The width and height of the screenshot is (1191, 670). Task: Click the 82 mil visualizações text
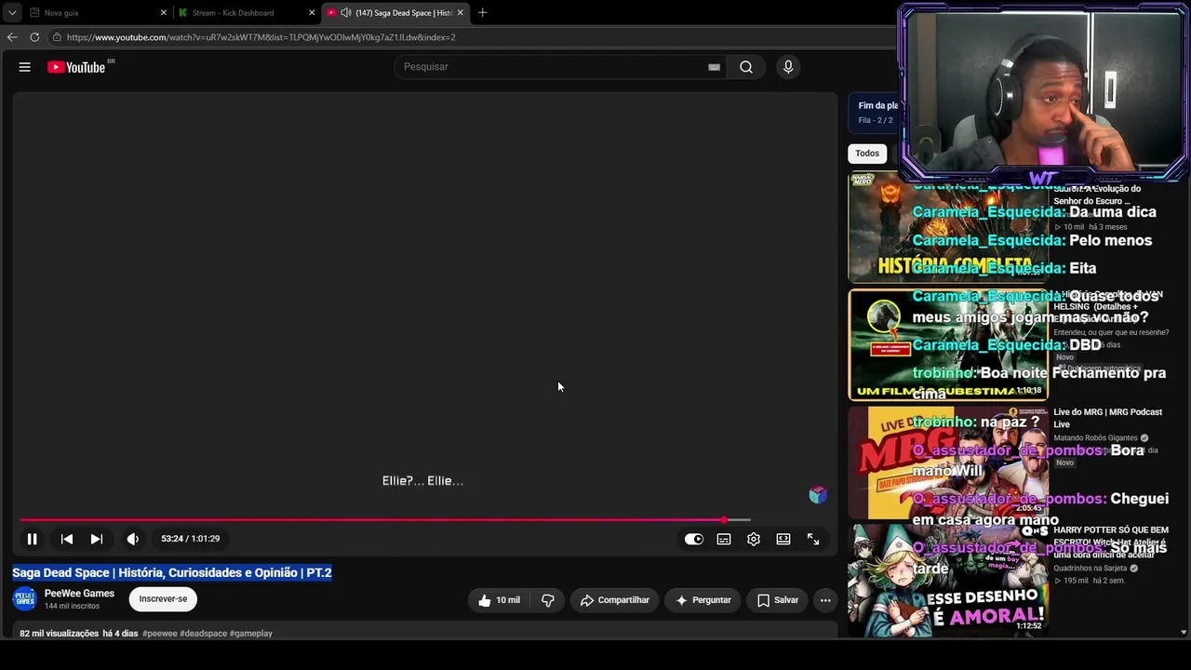pos(60,634)
